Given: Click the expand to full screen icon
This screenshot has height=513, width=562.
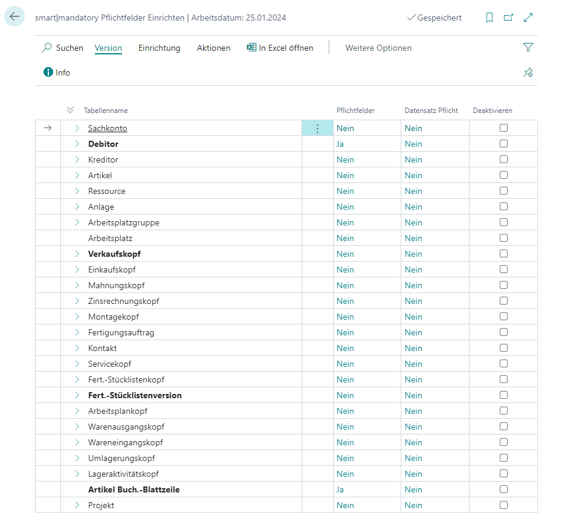Looking at the screenshot, I should click(528, 18).
